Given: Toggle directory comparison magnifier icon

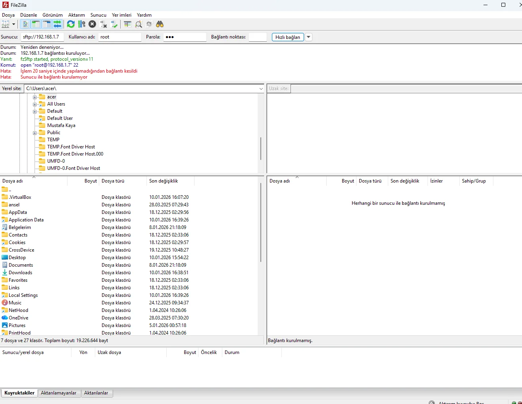Looking at the screenshot, I should pyautogui.click(x=139, y=24).
